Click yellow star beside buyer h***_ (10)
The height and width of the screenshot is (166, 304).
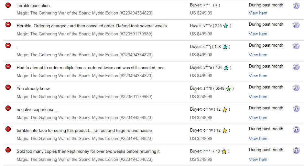point(224,151)
